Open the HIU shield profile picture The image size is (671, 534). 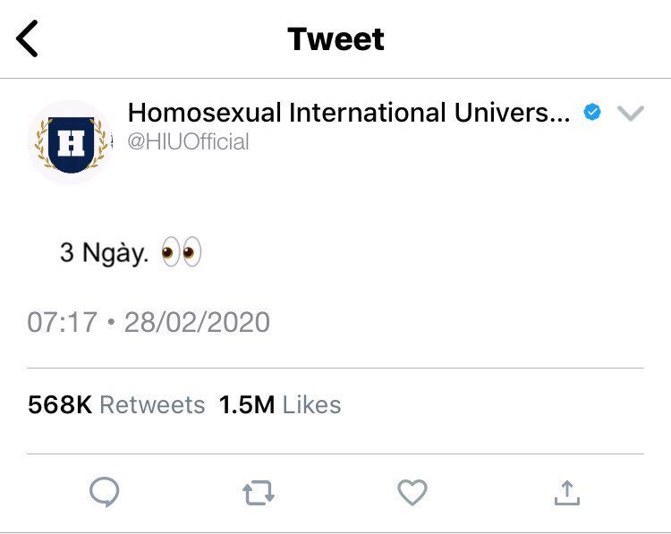click(71, 142)
